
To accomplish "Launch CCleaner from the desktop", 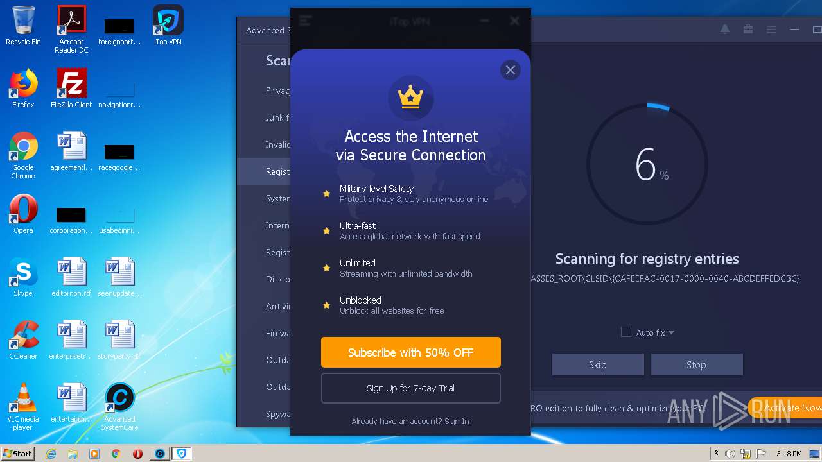I will (23, 340).
